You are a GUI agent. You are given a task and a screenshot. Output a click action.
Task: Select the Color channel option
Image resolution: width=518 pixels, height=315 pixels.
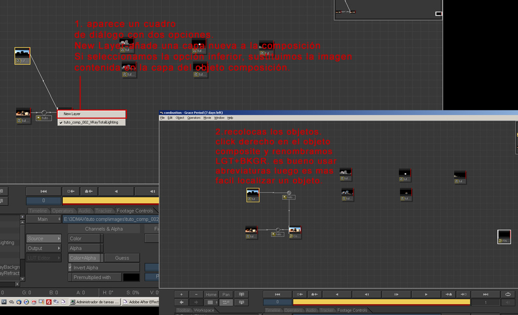click(x=85, y=239)
